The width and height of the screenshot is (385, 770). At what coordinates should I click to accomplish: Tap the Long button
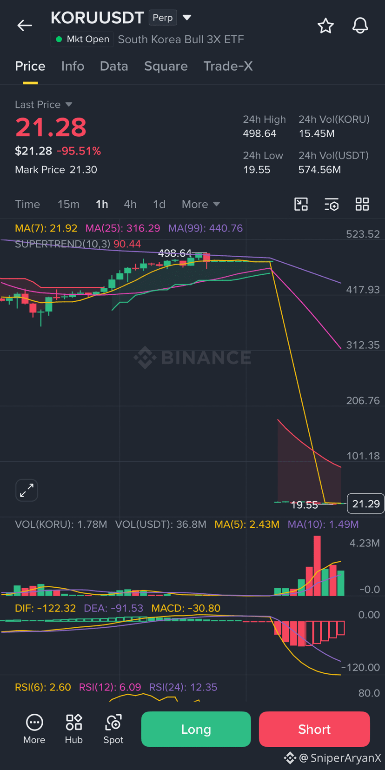196,729
